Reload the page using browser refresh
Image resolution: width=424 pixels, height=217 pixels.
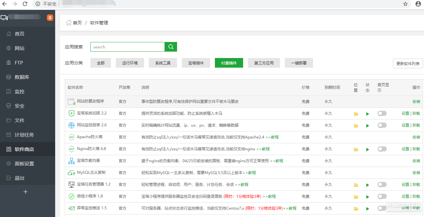pyautogui.click(x=25, y=4)
